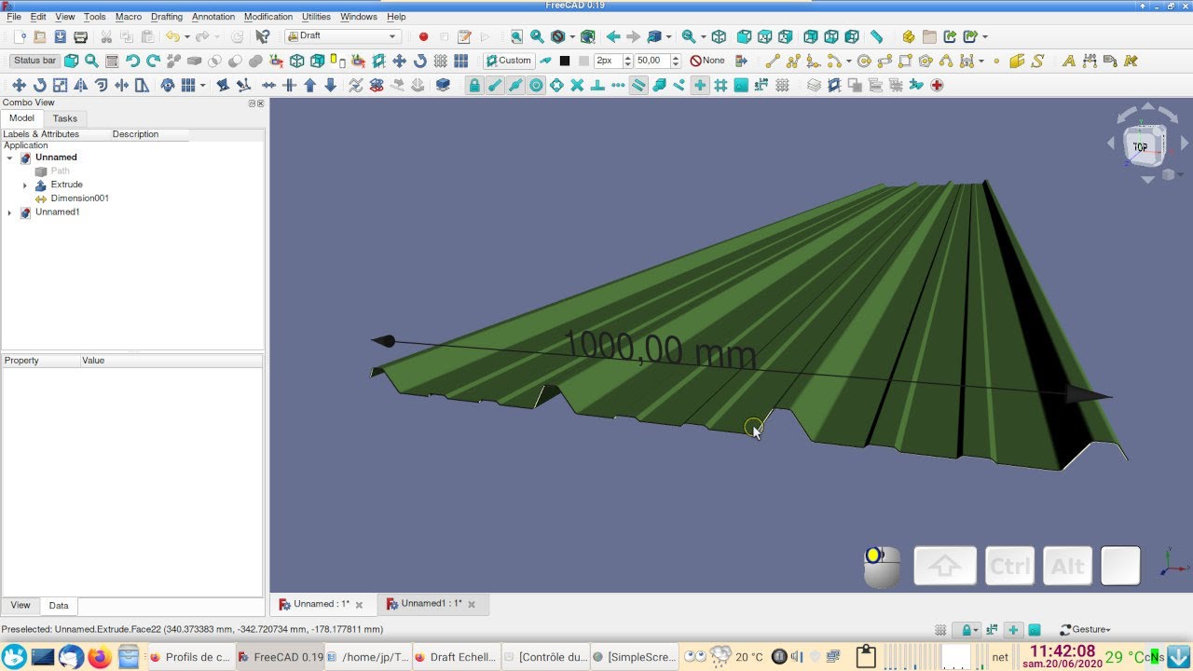Toggle snap to Center

pos(536,85)
